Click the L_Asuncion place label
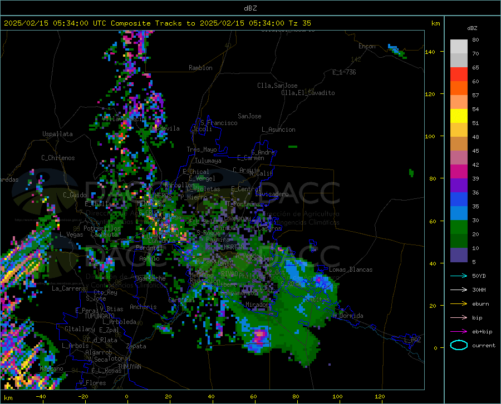Image resolution: width=501 pixels, height=404 pixels. point(278,129)
